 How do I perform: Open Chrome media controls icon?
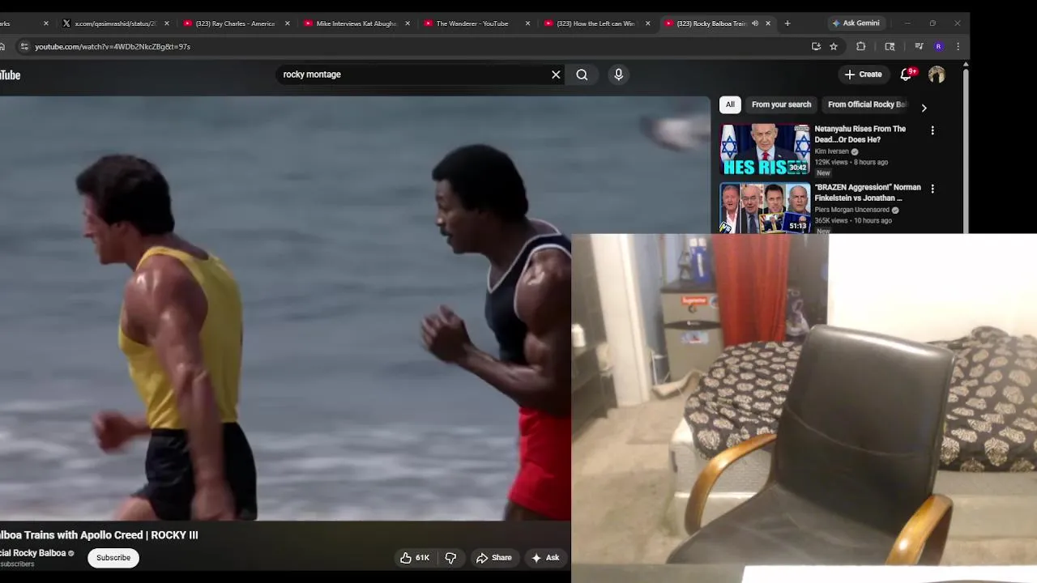[x=919, y=46]
